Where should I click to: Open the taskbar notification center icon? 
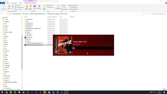164,92
